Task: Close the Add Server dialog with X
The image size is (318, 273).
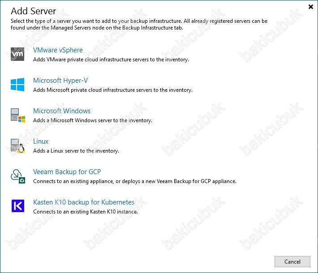Action: click(311, 7)
